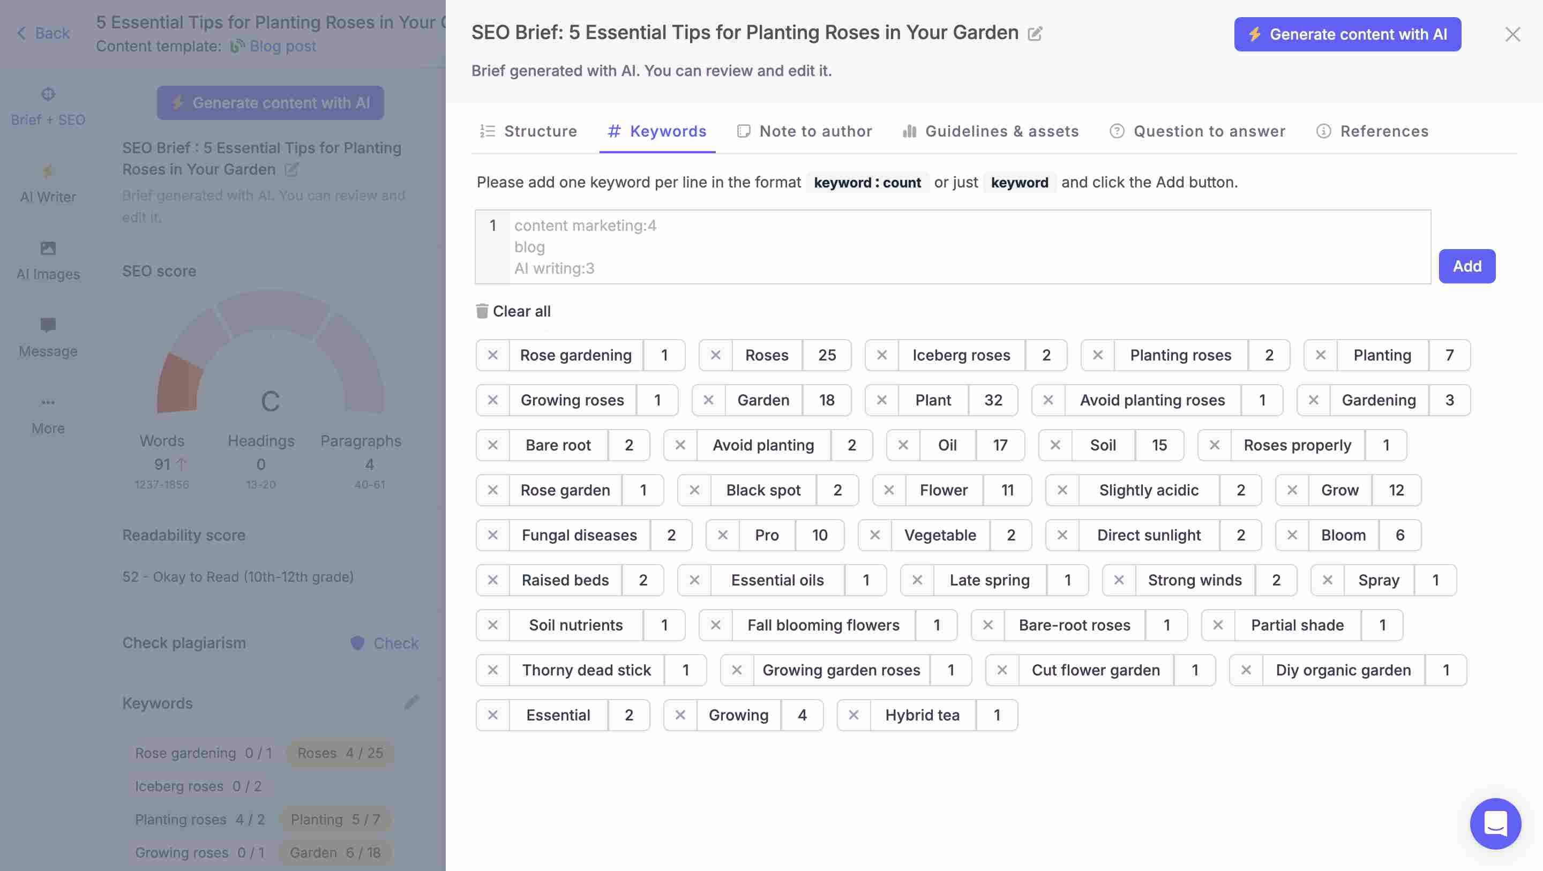Delete the Iceberg roses keyword
Screen dimensions: 1543x871
881,355
